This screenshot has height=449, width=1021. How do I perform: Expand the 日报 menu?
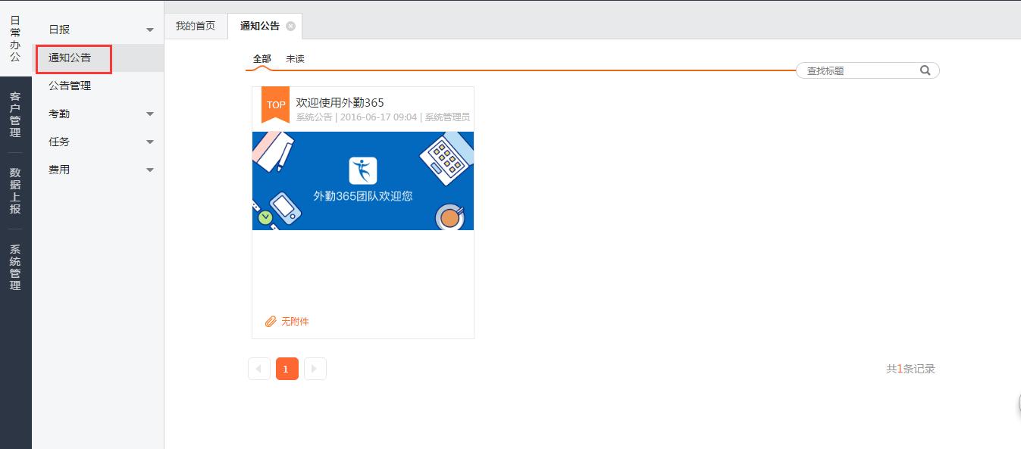[149, 30]
